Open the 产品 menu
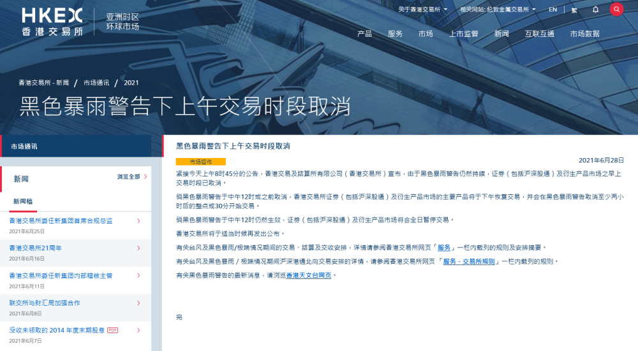This screenshot has width=638, height=351. [364, 34]
